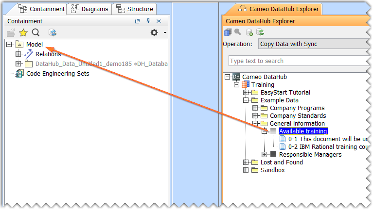
Task: Open the dropdown arrow next to gear icon
Action: 165,33
